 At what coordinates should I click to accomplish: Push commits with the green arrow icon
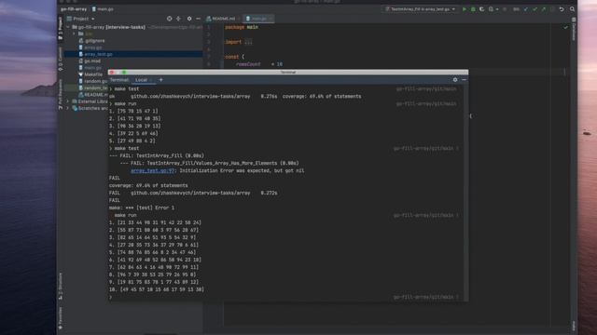pyautogui.click(x=543, y=9)
